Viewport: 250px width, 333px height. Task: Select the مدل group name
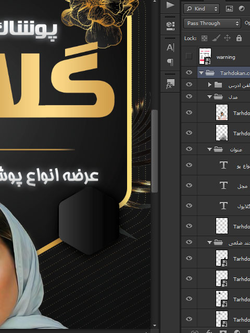click(233, 97)
